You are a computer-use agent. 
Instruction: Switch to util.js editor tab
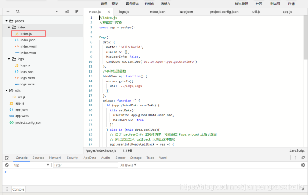pyautogui.click(x=256, y=12)
